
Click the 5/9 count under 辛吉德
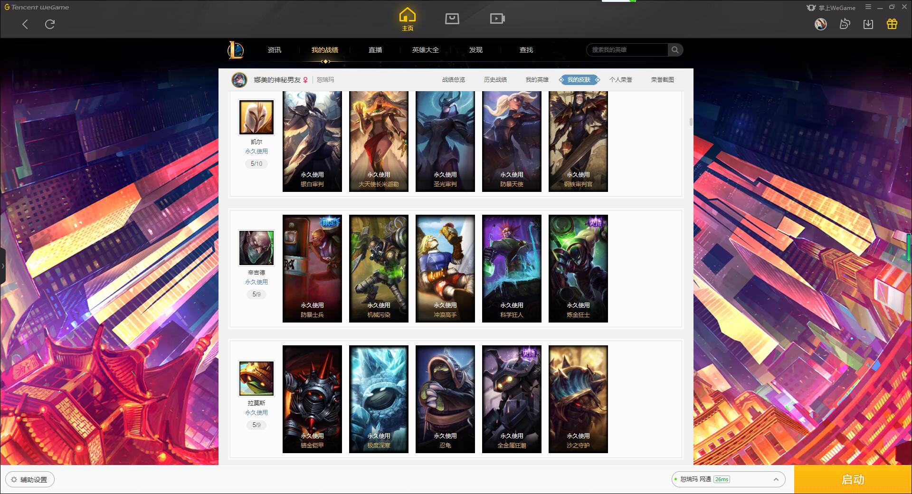pyautogui.click(x=256, y=294)
